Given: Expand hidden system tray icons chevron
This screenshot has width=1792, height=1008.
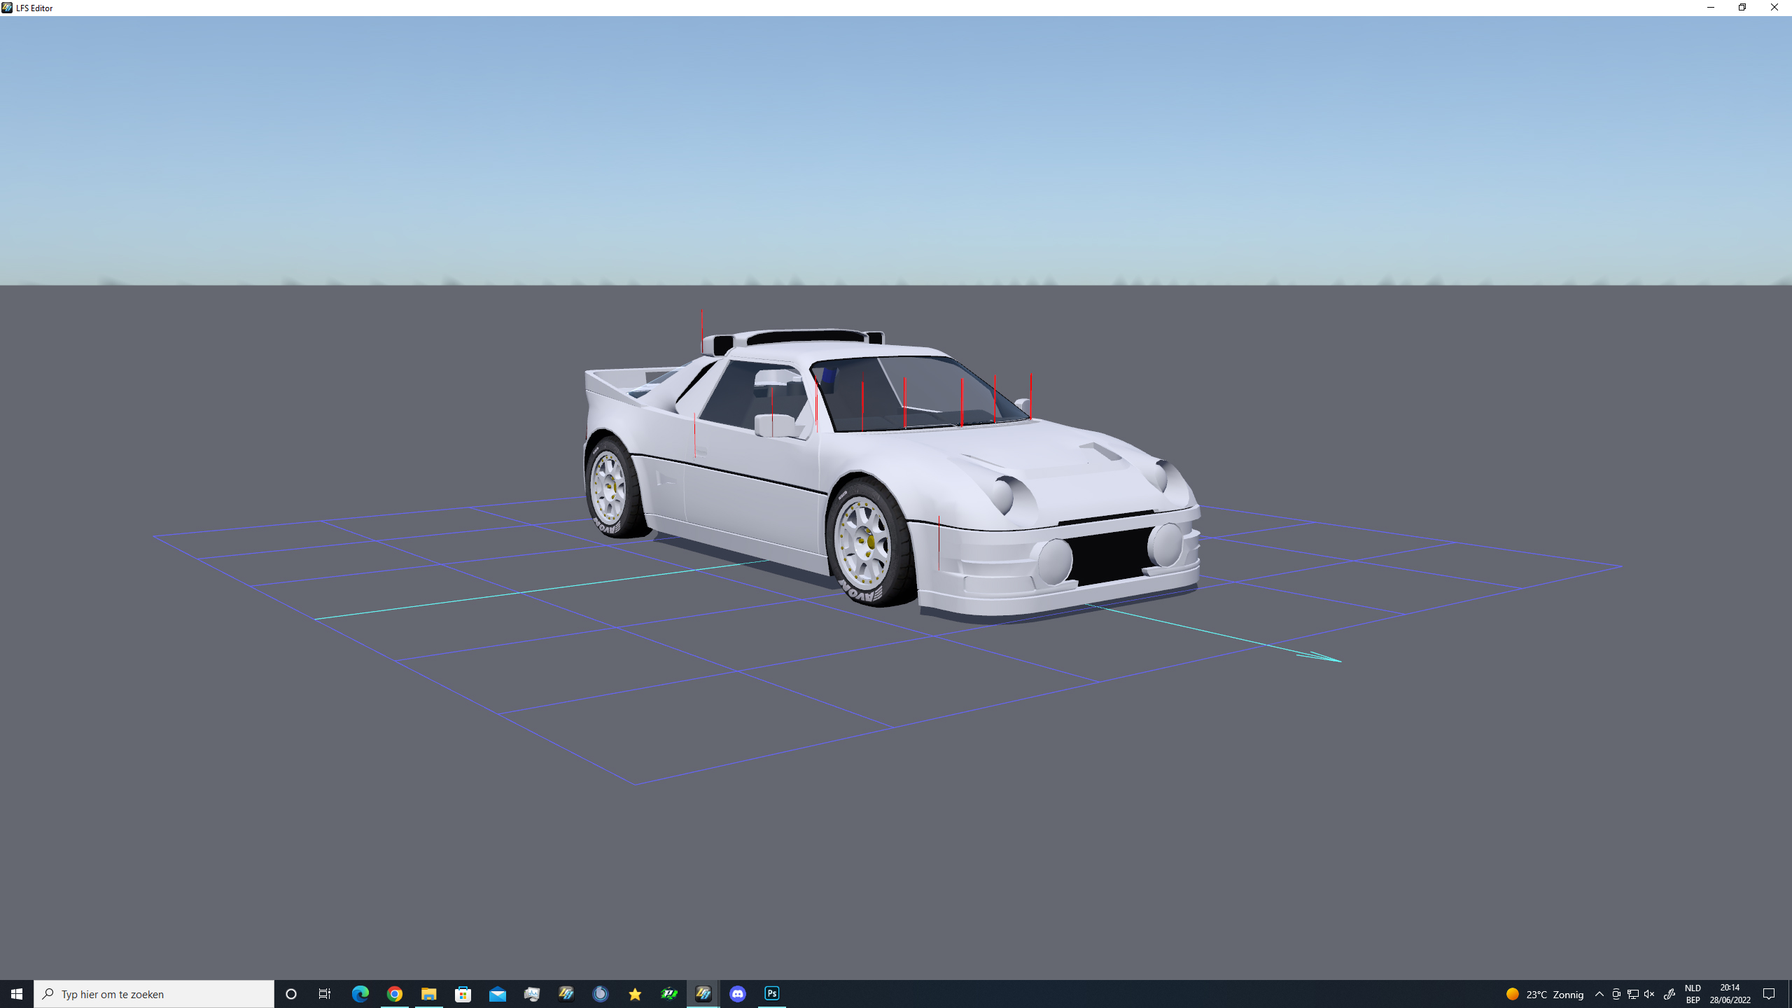Looking at the screenshot, I should 1599,994.
